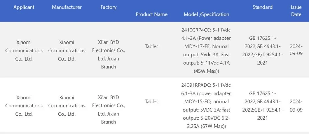Click the Model /Specification header
The height and width of the screenshot is (134, 309).
point(207,14)
